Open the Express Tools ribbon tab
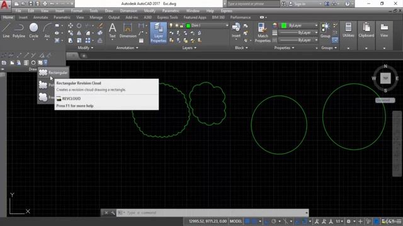 tap(167, 18)
